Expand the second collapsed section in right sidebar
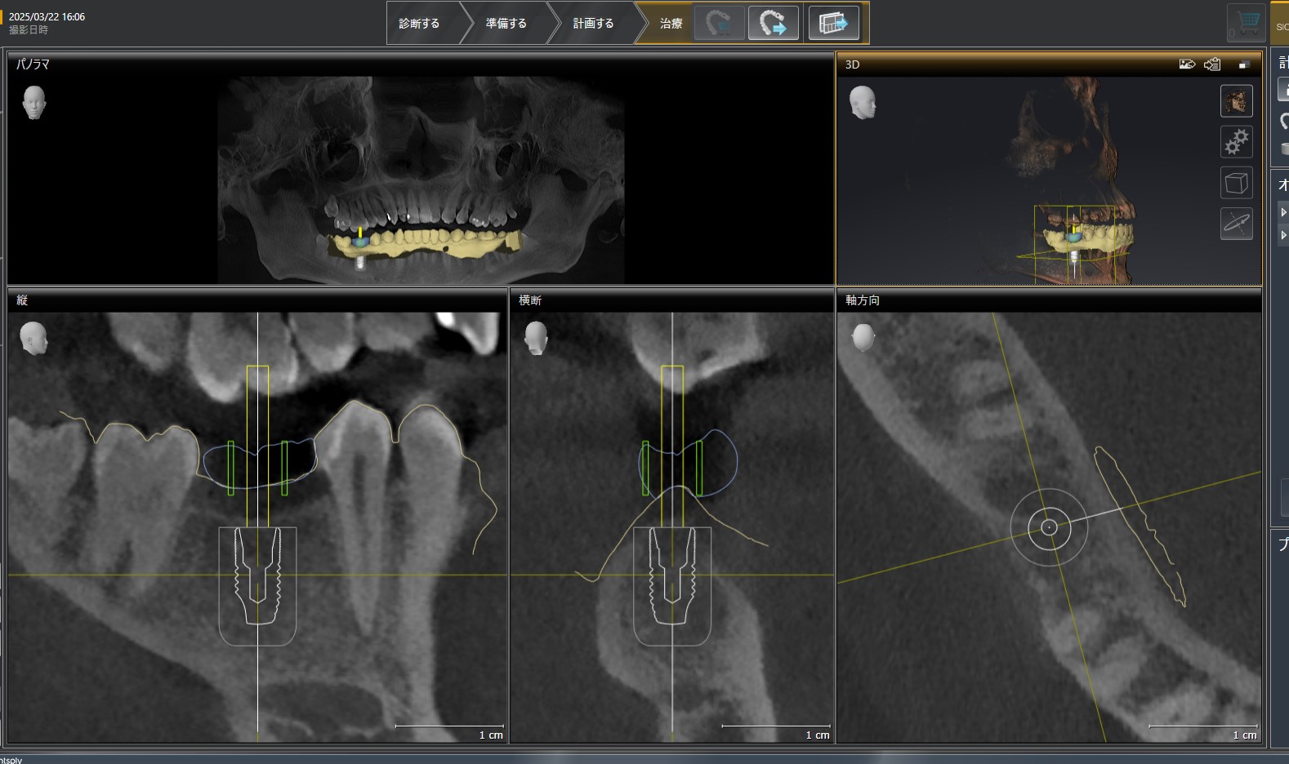The width and height of the screenshot is (1289, 764). click(x=1283, y=235)
